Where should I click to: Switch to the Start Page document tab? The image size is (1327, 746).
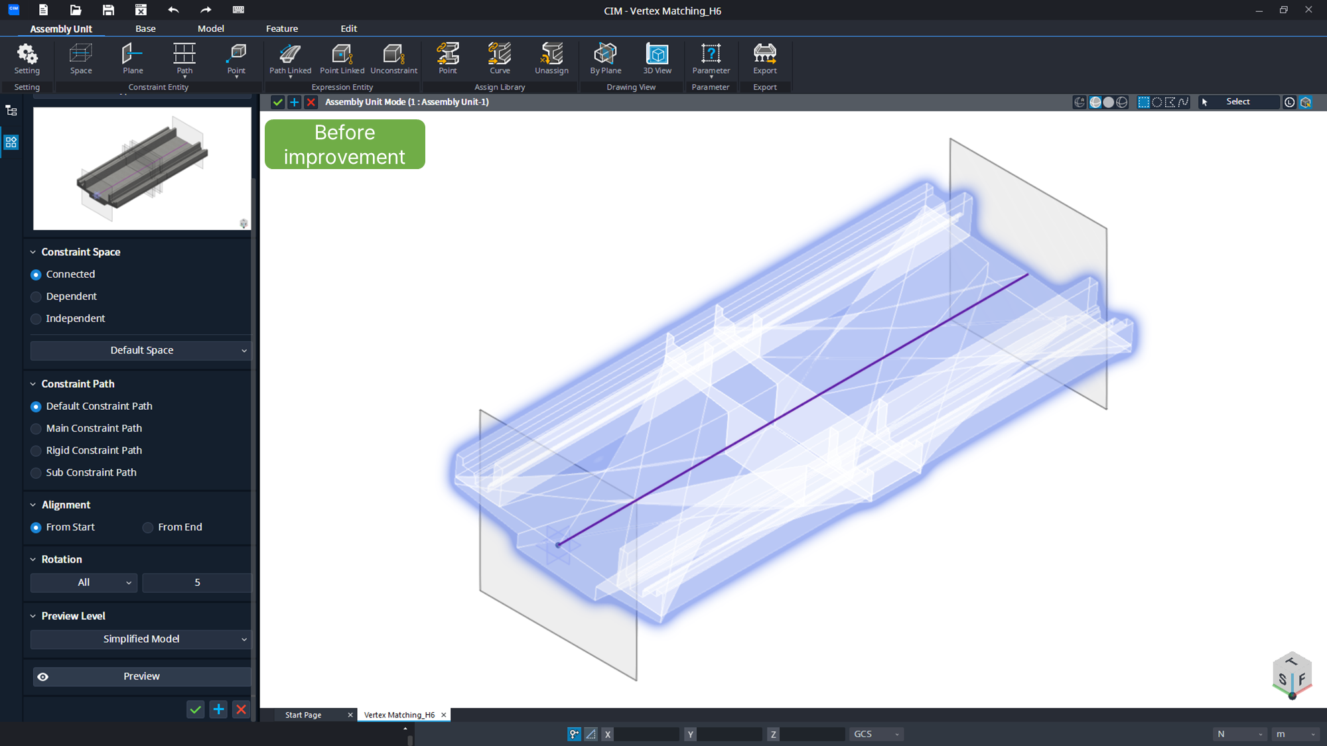[303, 715]
